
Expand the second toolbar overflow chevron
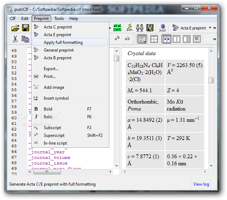pos(214,39)
